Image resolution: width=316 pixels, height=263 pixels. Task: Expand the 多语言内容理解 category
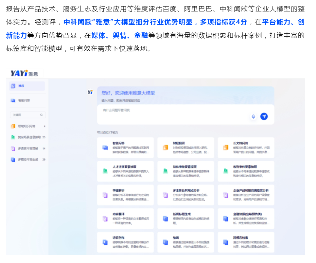[x=27, y=149]
